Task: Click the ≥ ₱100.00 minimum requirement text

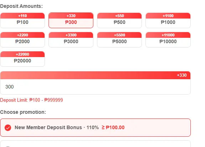Action: (113, 127)
